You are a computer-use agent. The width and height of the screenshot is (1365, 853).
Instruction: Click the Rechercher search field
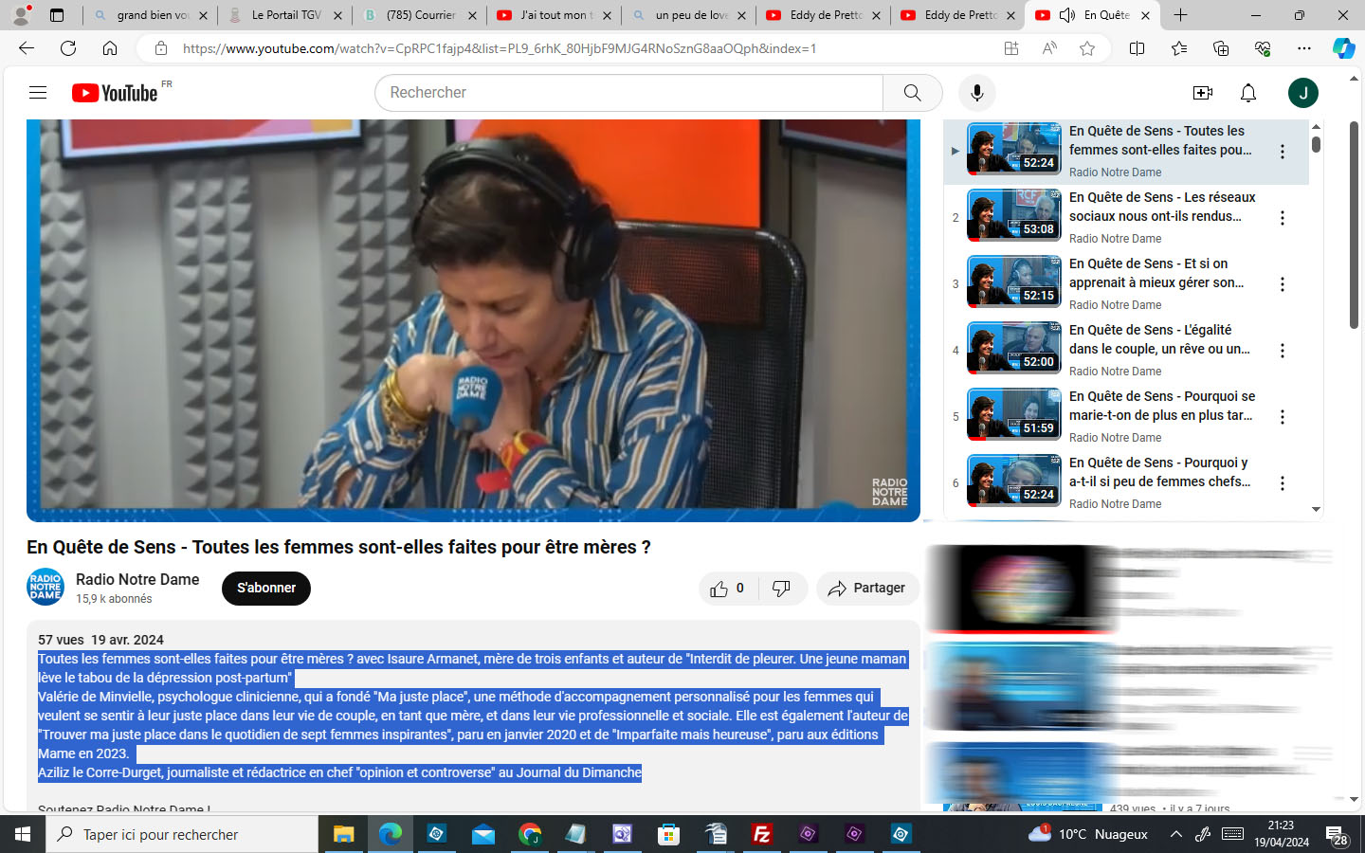click(x=629, y=93)
